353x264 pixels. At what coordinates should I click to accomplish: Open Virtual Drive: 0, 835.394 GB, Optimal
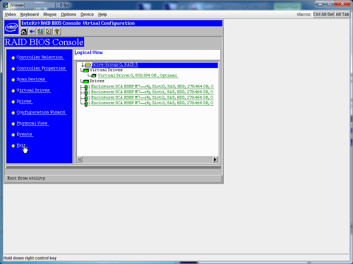pos(138,75)
